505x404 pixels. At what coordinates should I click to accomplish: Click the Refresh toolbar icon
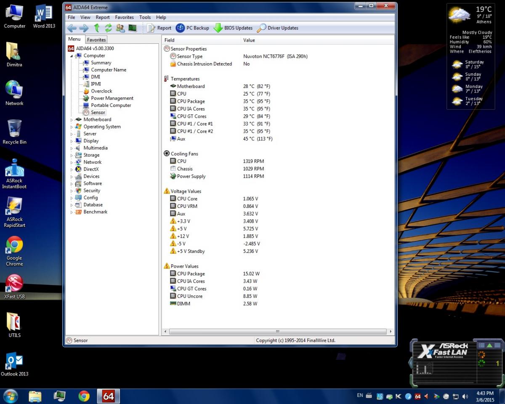pyautogui.click(x=108, y=28)
